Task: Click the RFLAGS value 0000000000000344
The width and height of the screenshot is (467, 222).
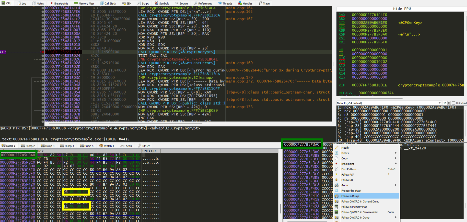Action: pyautogui.click(x=376, y=93)
